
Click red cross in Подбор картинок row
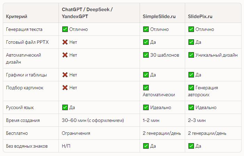pyautogui.click(x=65, y=88)
